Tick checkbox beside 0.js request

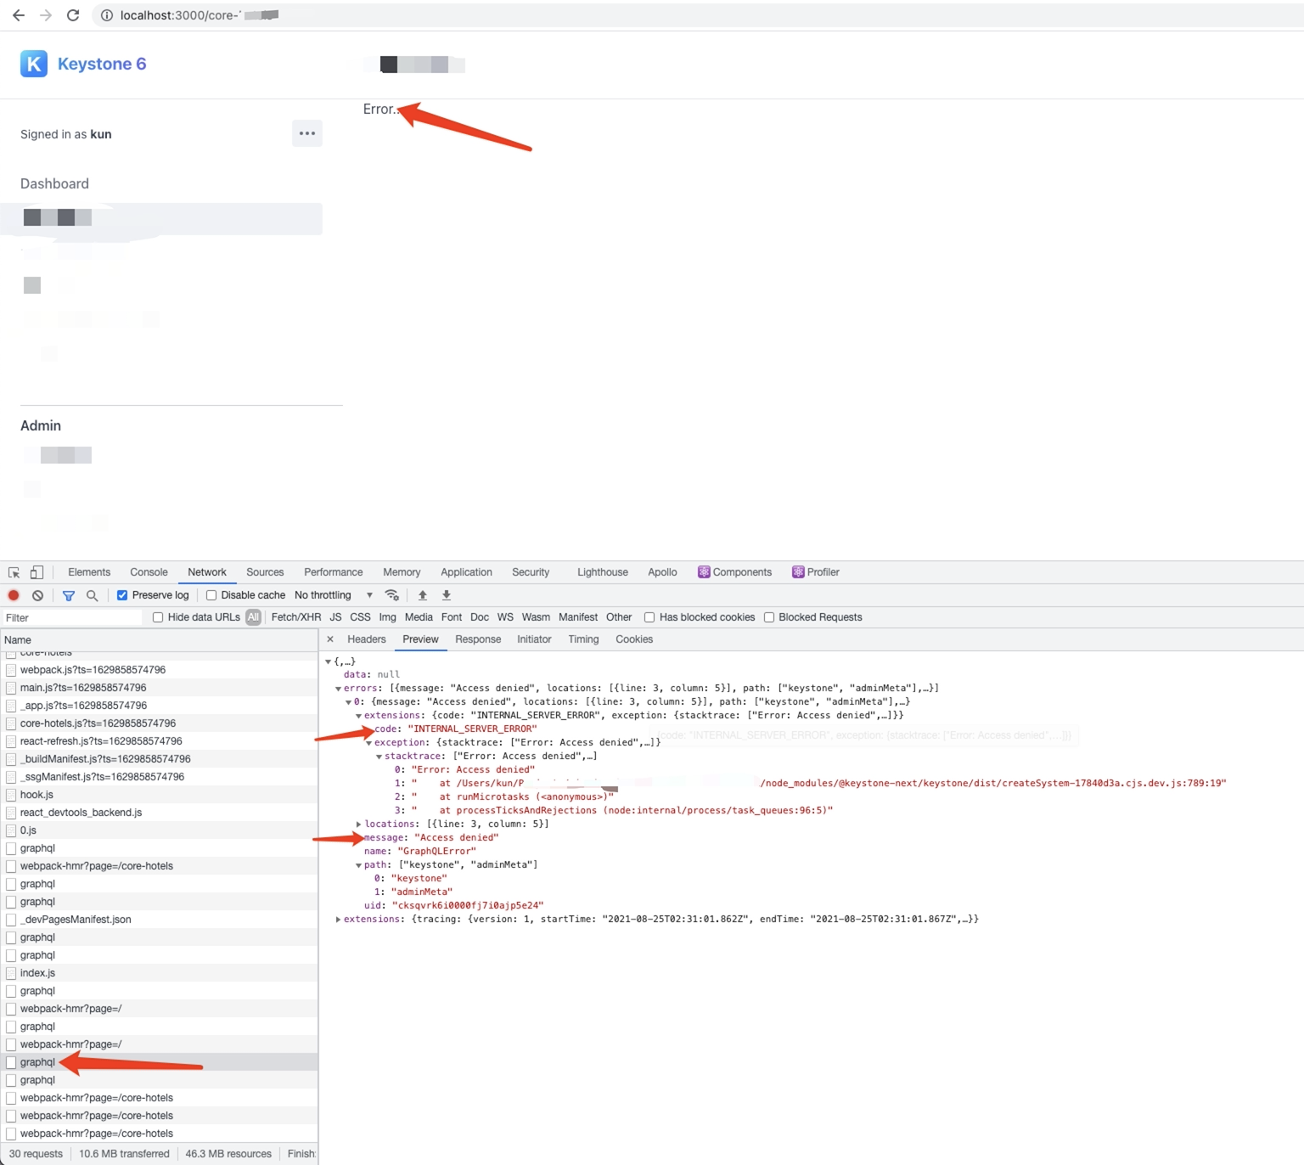click(11, 830)
